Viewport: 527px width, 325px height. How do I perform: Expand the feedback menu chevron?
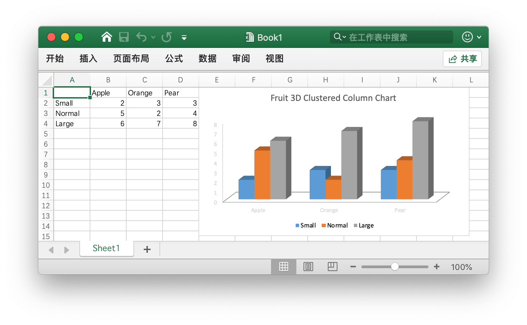(x=479, y=37)
